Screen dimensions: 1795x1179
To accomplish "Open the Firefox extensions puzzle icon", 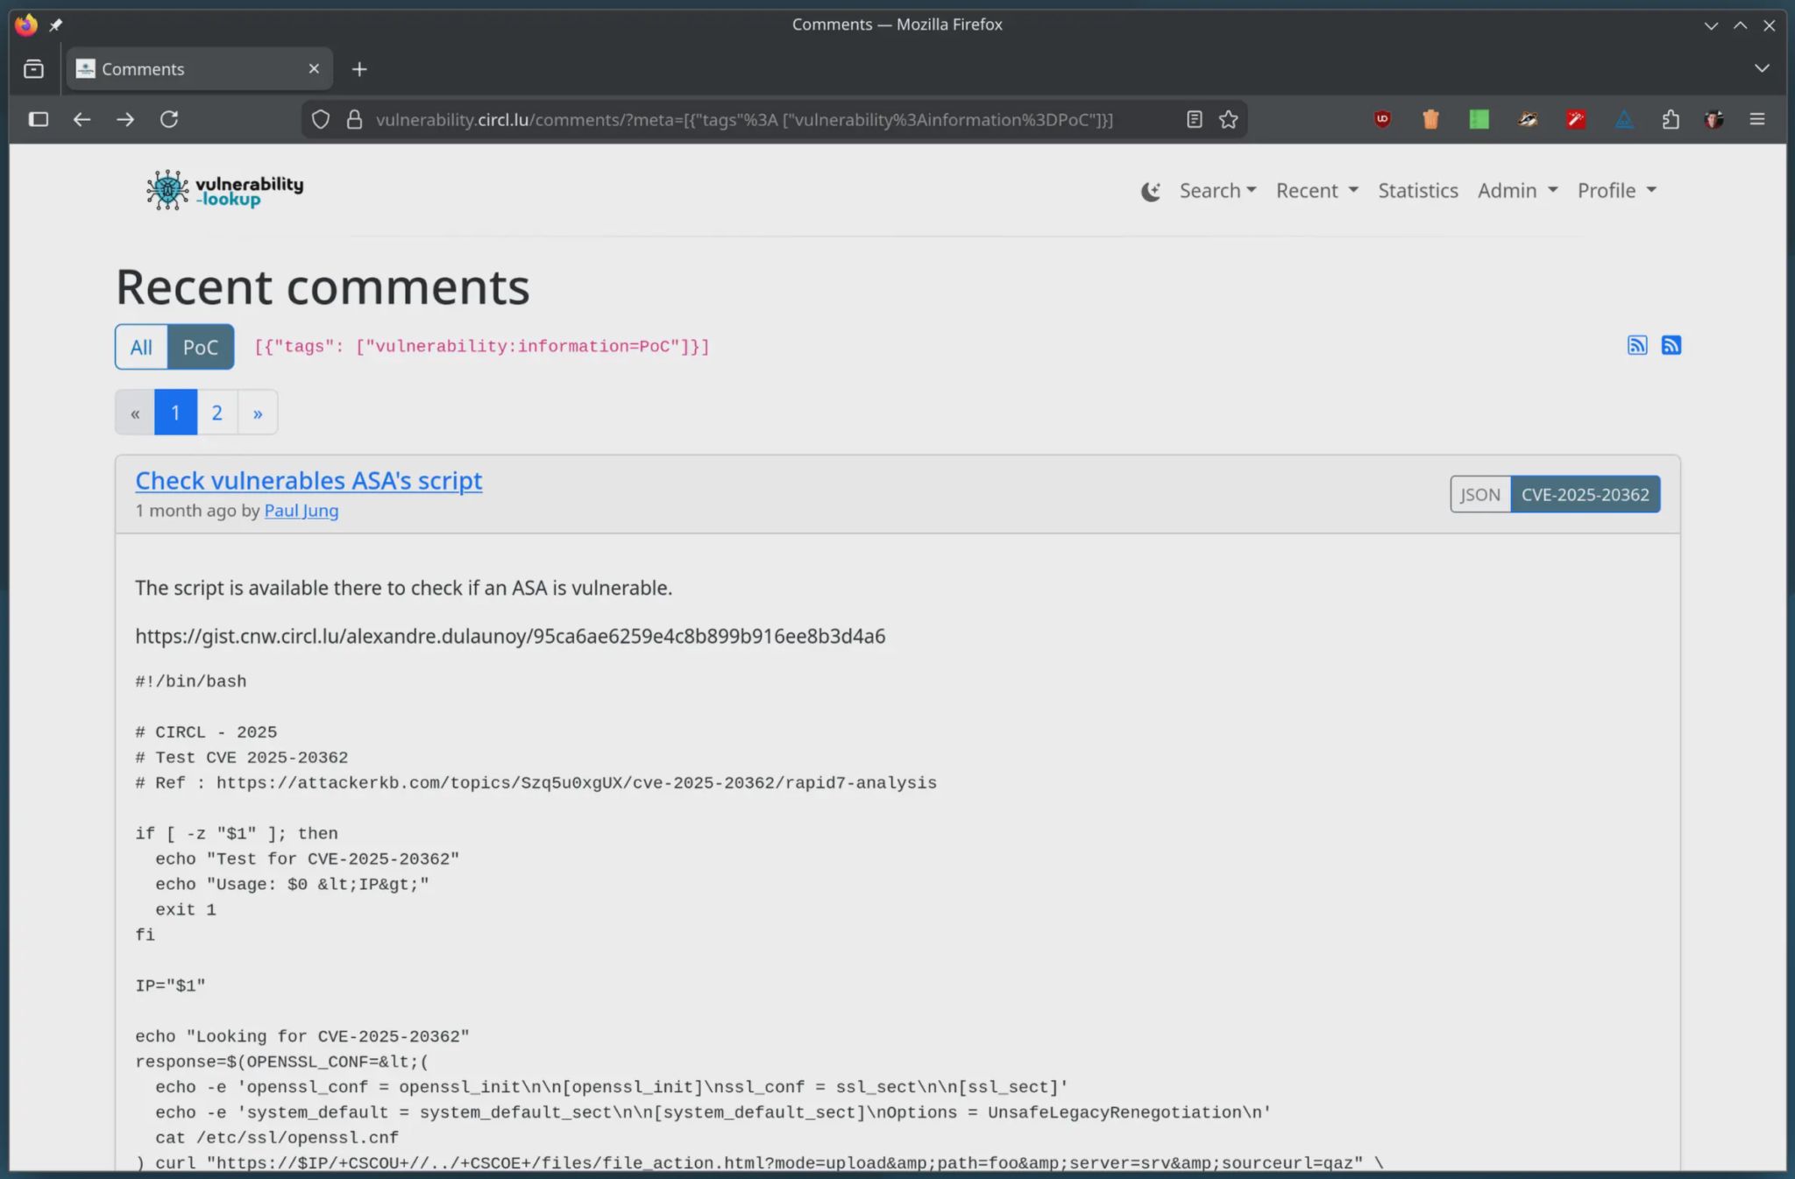I will [1671, 119].
